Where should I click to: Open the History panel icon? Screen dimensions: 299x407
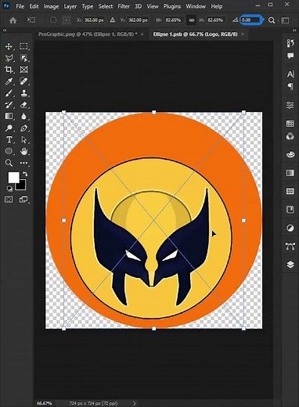(290, 43)
